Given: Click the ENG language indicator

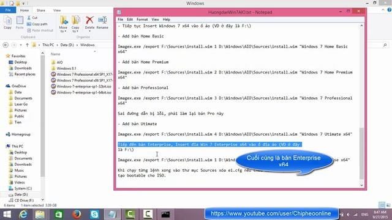Looking at the screenshot, I should [x=364, y=215].
